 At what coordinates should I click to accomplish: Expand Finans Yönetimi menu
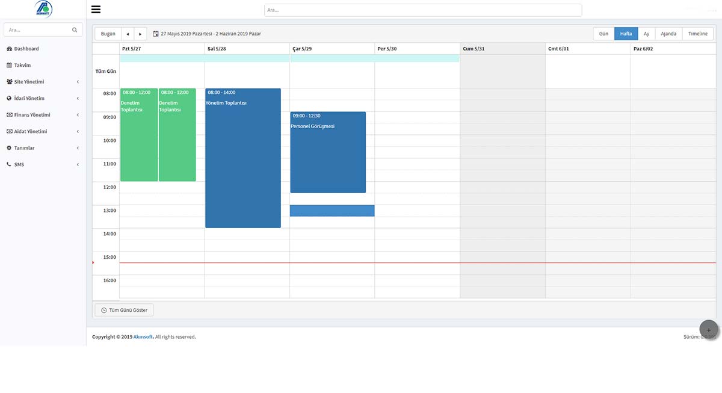click(x=42, y=115)
